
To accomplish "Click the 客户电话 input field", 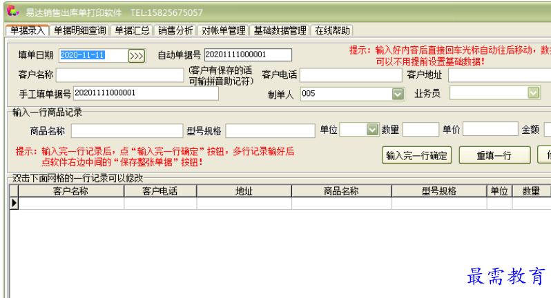I will (x=351, y=75).
